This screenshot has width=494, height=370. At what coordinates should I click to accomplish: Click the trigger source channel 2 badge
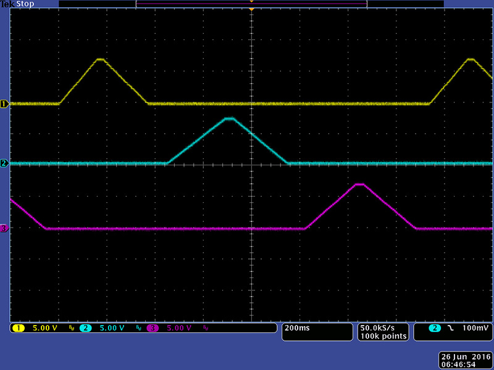point(435,328)
